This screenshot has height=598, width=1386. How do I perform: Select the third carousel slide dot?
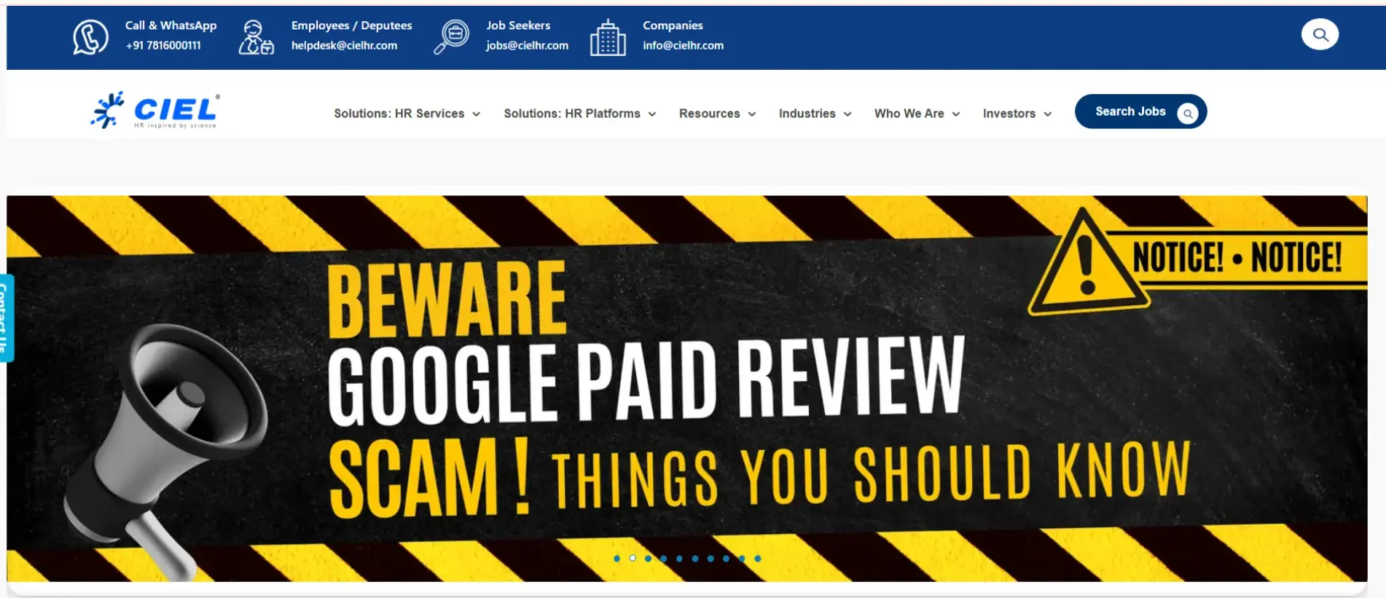648,559
